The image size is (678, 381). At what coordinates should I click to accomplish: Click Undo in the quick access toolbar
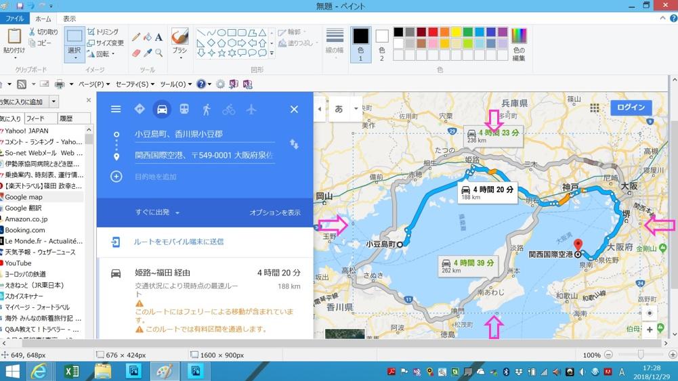pos(31,5)
